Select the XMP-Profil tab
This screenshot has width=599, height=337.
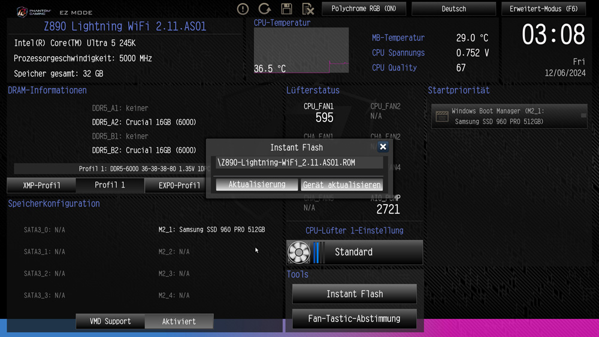[41, 186]
